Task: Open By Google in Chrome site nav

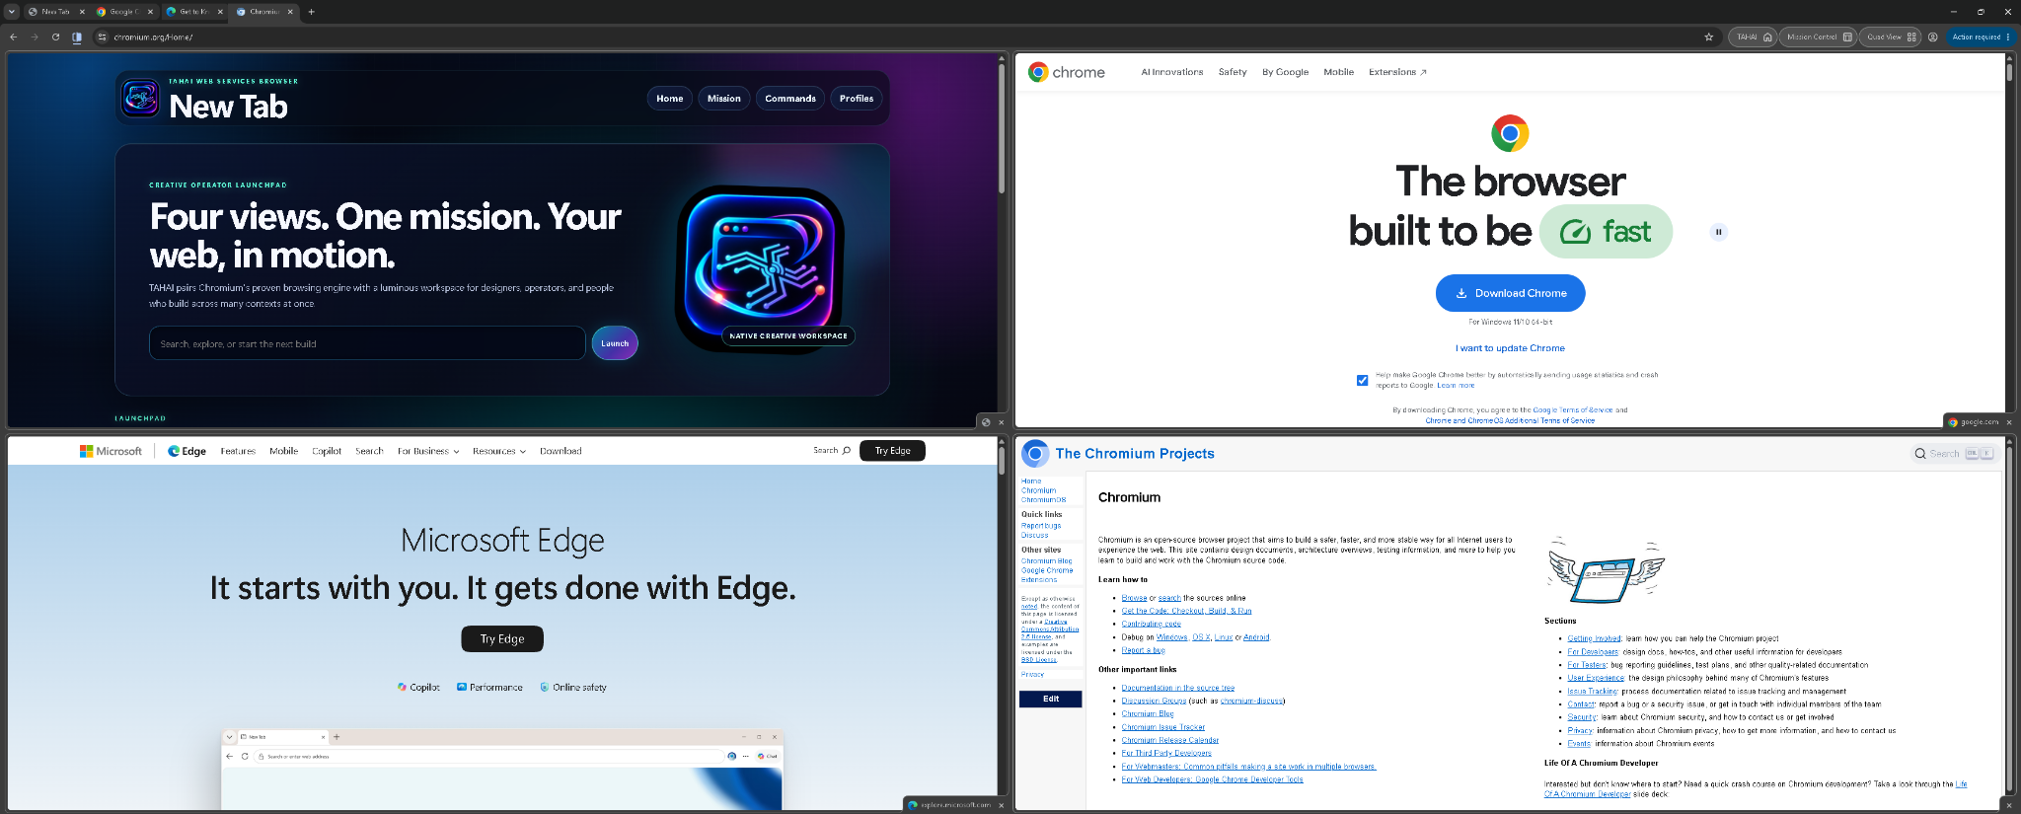Action: [1286, 72]
